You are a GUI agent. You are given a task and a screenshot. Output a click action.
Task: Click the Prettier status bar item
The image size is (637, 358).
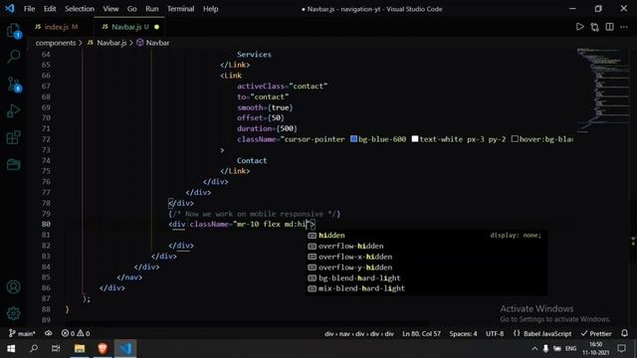[596, 334]
